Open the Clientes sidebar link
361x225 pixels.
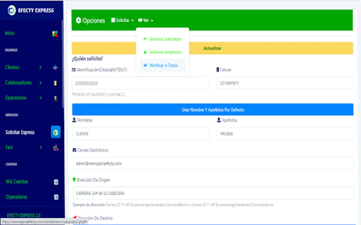[12, 67]
